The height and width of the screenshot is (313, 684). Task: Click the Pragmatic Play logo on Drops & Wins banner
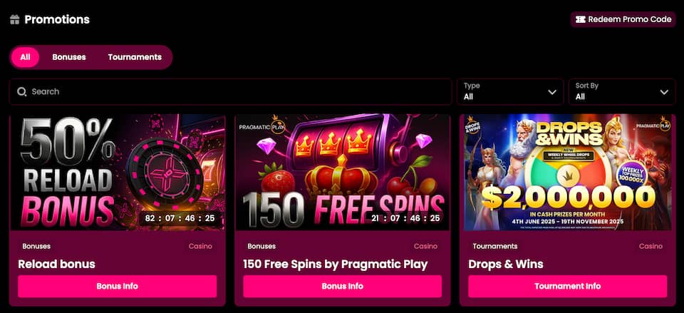[653, 124]
